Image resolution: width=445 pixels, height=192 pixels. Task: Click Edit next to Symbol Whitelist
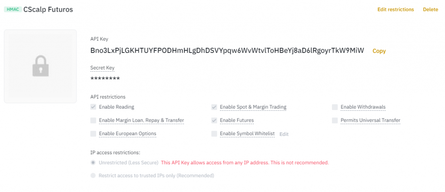[x=284, y=134]
